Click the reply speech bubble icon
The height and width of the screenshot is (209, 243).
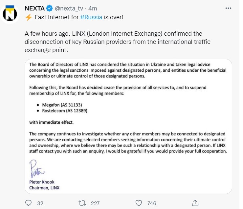click(x=29, y=203)
